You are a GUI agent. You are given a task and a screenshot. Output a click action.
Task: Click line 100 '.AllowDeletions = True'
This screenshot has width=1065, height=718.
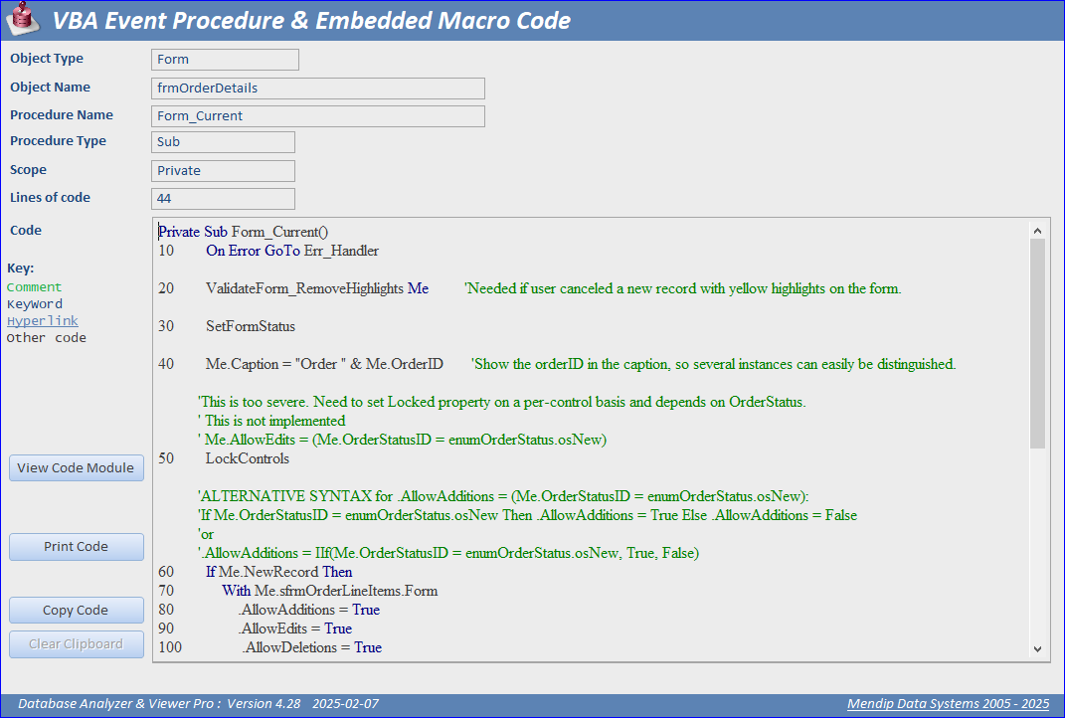click(312, 647)
